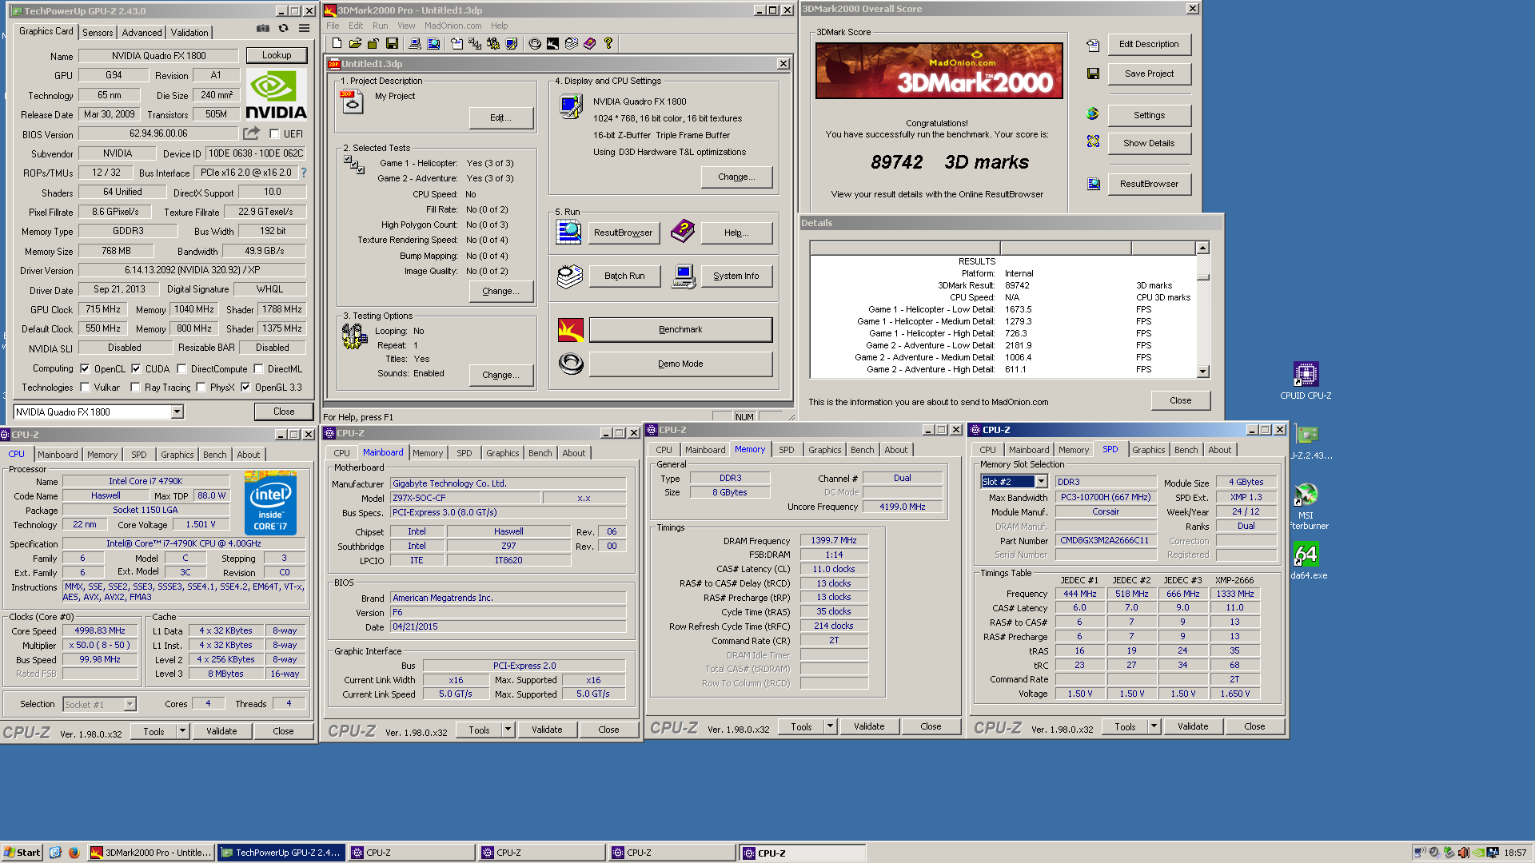The image size is (1535, 863).
Task: Click GPU-Z screenshot camera icon
Action: tap(262, 28)
